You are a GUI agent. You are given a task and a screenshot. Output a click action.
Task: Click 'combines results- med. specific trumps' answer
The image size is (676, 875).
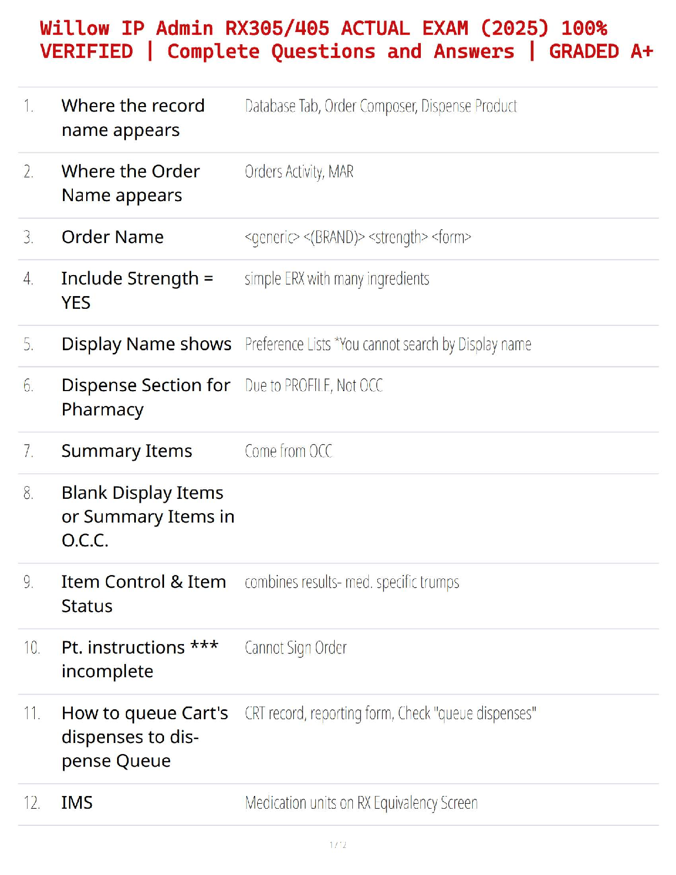(352, 582)
